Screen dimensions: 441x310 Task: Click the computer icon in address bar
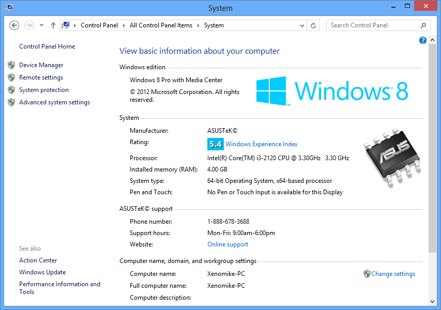coord(66,25)
